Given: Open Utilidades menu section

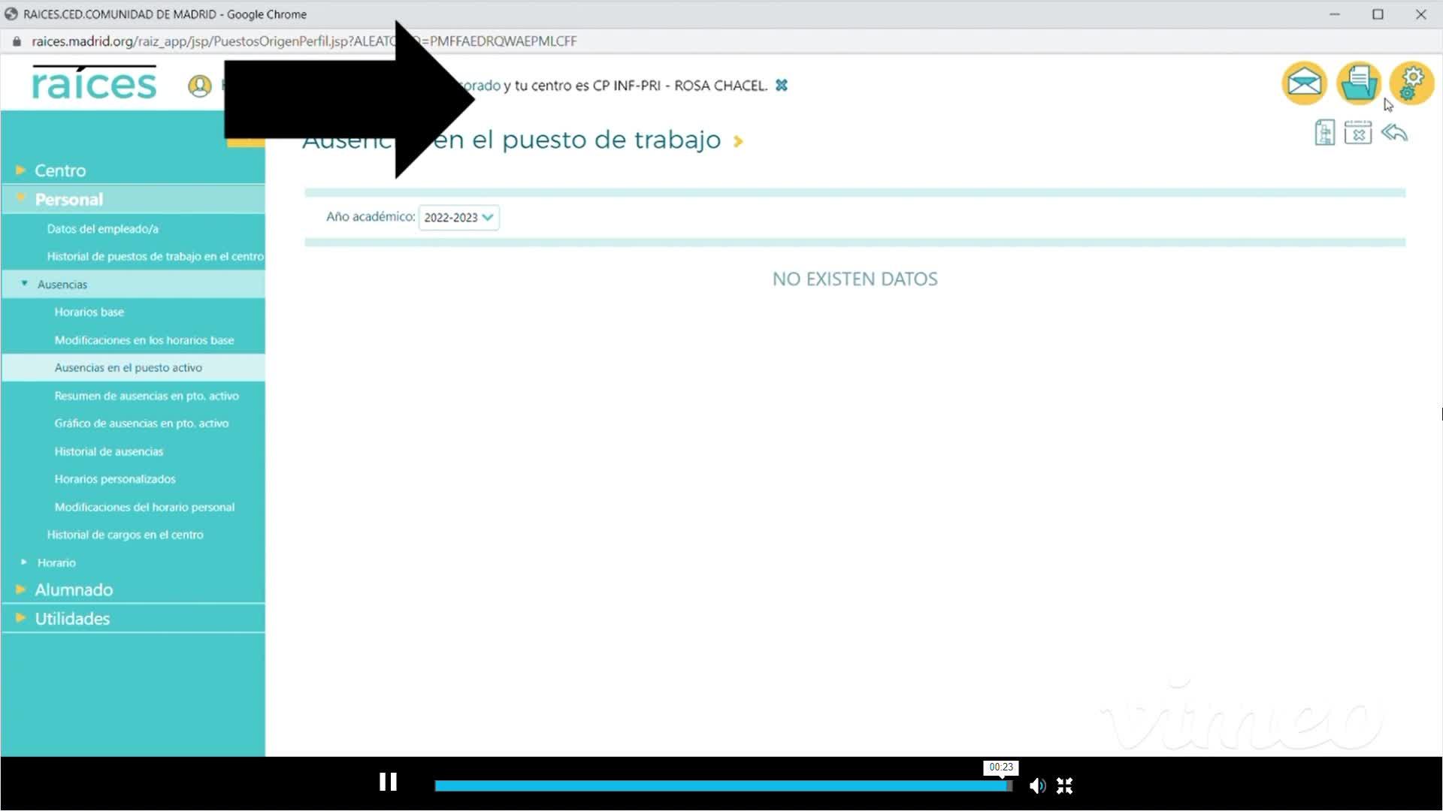Looking at the screenshot, I should tap(72, 619).
